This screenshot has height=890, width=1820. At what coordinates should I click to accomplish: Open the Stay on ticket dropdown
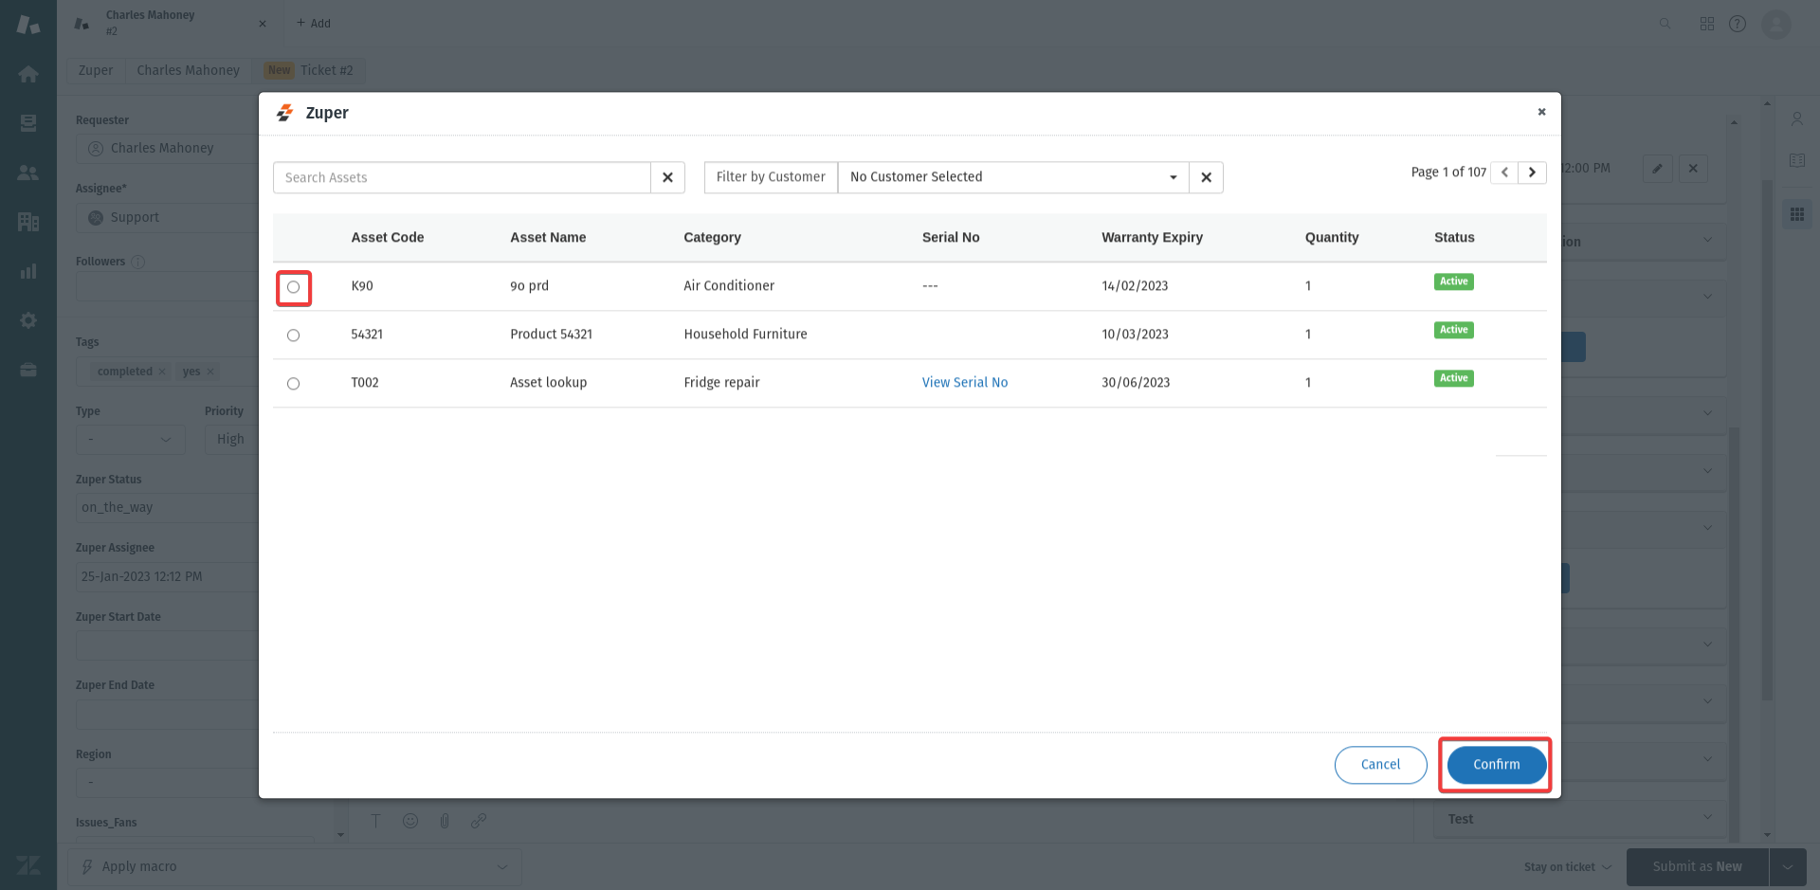1568,867
